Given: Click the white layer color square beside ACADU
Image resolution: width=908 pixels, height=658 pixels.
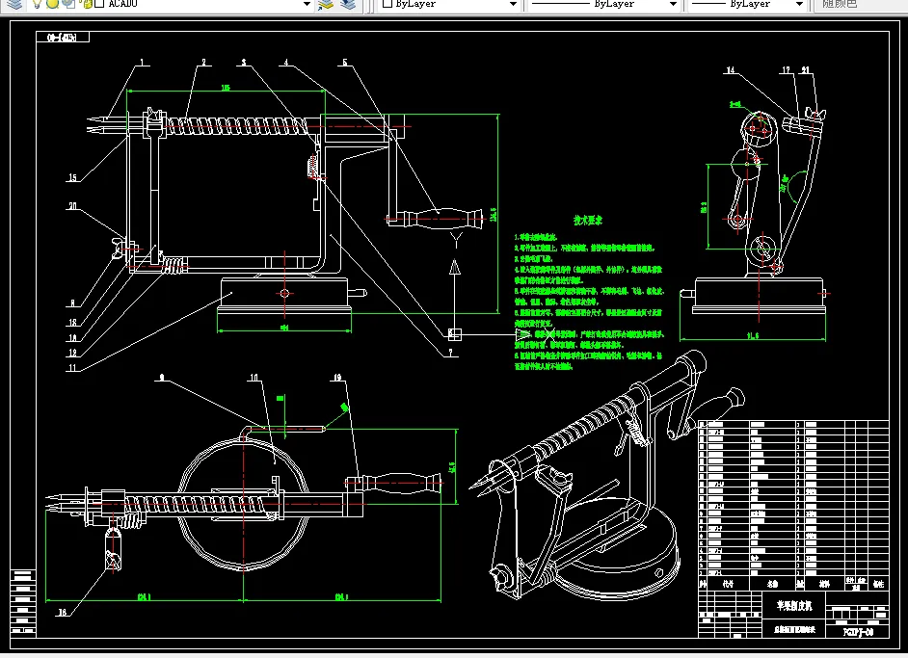Looking at the screenshot, I should [x=99, y=4].
